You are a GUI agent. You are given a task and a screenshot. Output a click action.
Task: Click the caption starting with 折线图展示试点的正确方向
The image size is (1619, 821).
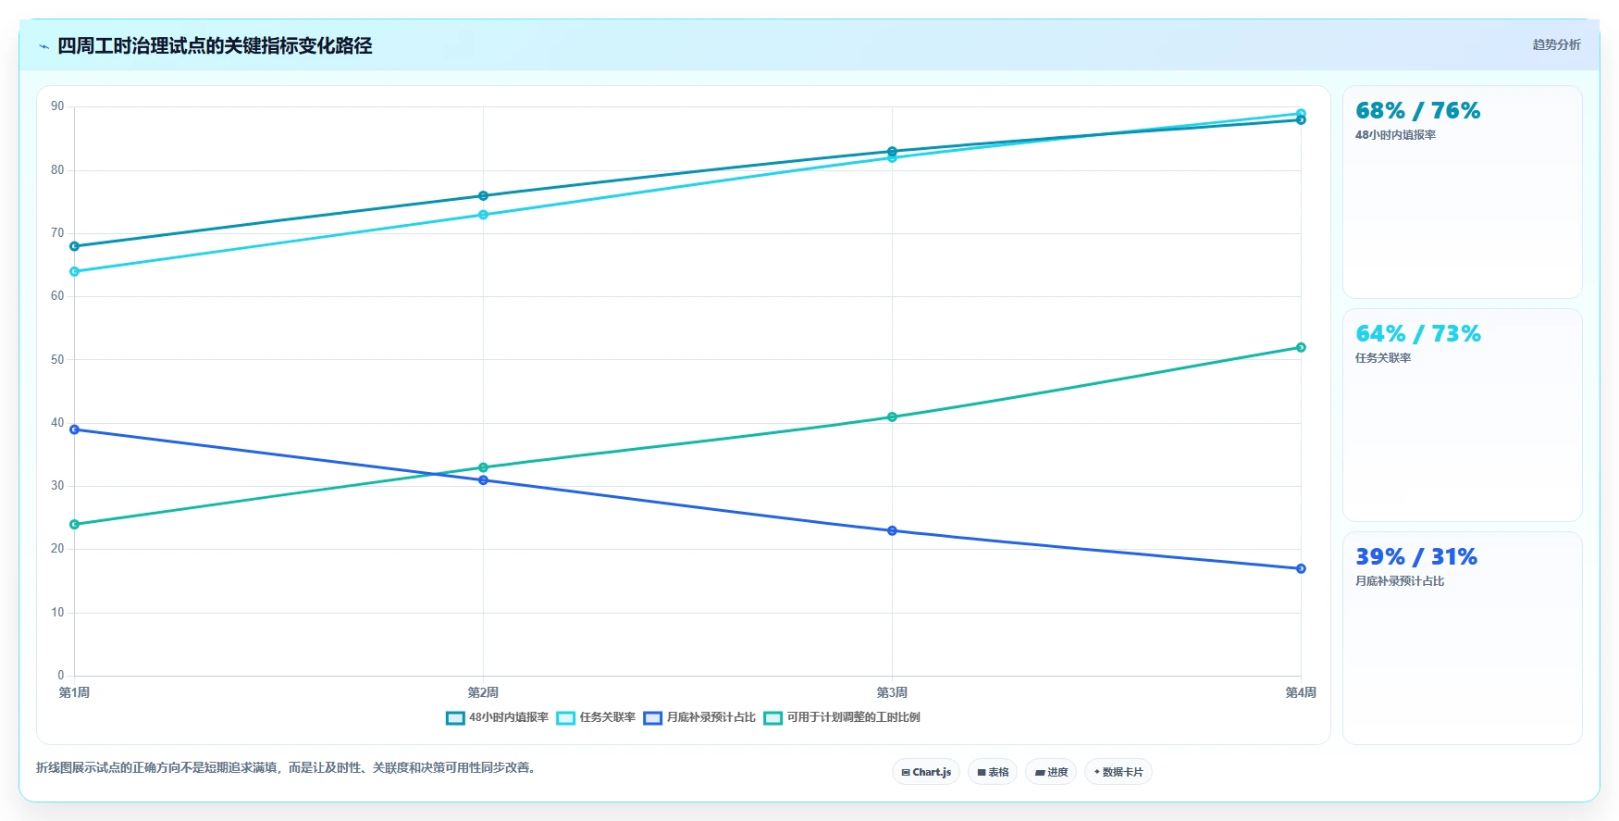(288, 767)
